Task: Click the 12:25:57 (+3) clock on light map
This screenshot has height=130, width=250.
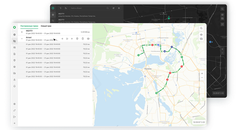Action: (199, 122)
